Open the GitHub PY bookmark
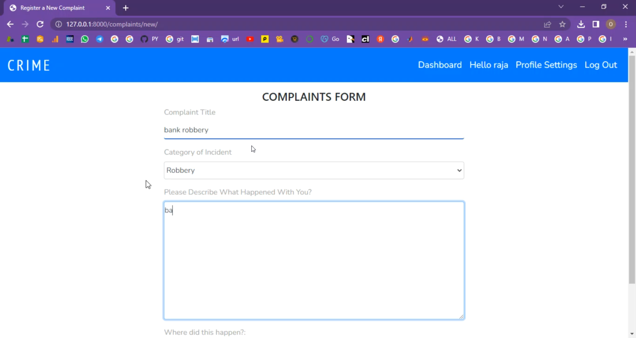 [149, 39]
